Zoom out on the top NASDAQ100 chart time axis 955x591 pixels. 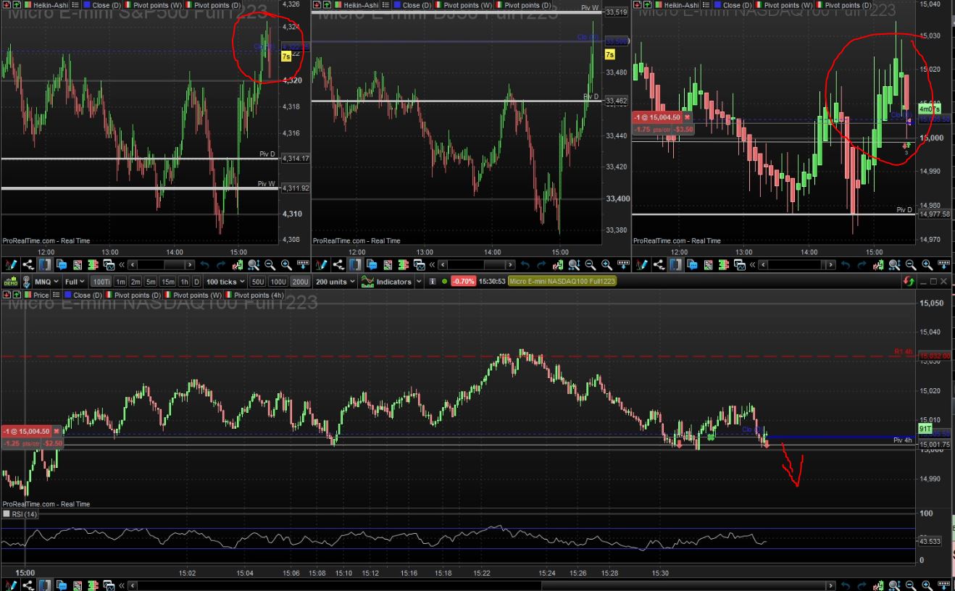(911, 265)
